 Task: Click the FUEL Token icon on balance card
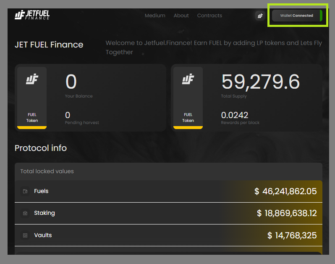pos(32,79)
